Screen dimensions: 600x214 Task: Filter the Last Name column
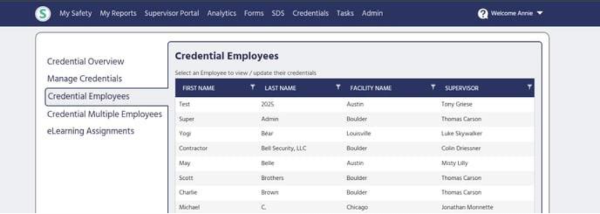pyautogui.click(x=338, y=88)
